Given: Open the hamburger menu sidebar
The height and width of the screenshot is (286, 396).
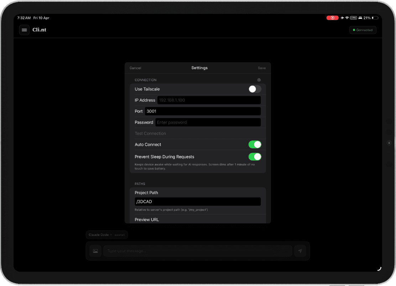Looking at the screenshot, I should [24, 30].
